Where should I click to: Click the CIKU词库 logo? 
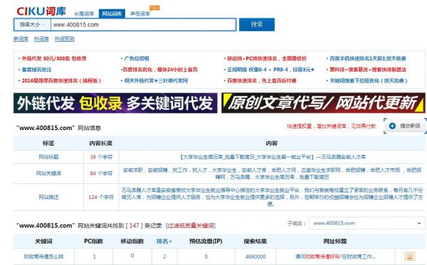41,11
